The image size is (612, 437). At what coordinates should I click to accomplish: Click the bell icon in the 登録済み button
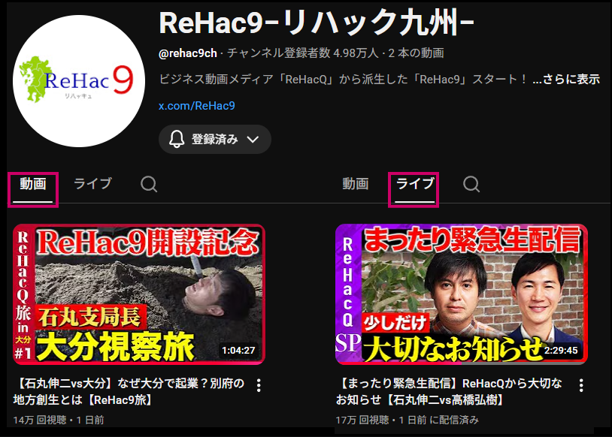click(177, 139)
